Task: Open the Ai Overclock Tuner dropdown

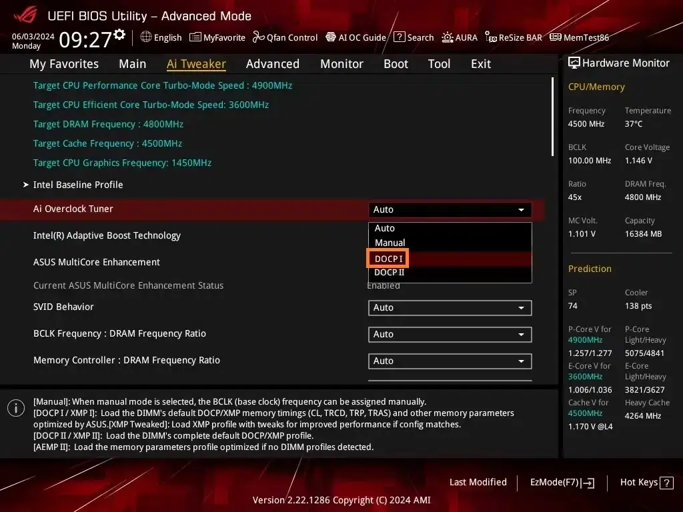Action: [450, 209]
